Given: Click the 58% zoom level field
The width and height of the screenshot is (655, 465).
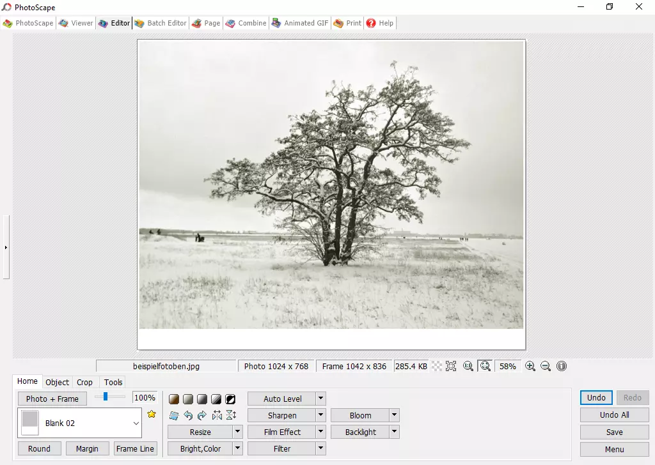Looking at the screenshot, I should click(x=507, y=366).
